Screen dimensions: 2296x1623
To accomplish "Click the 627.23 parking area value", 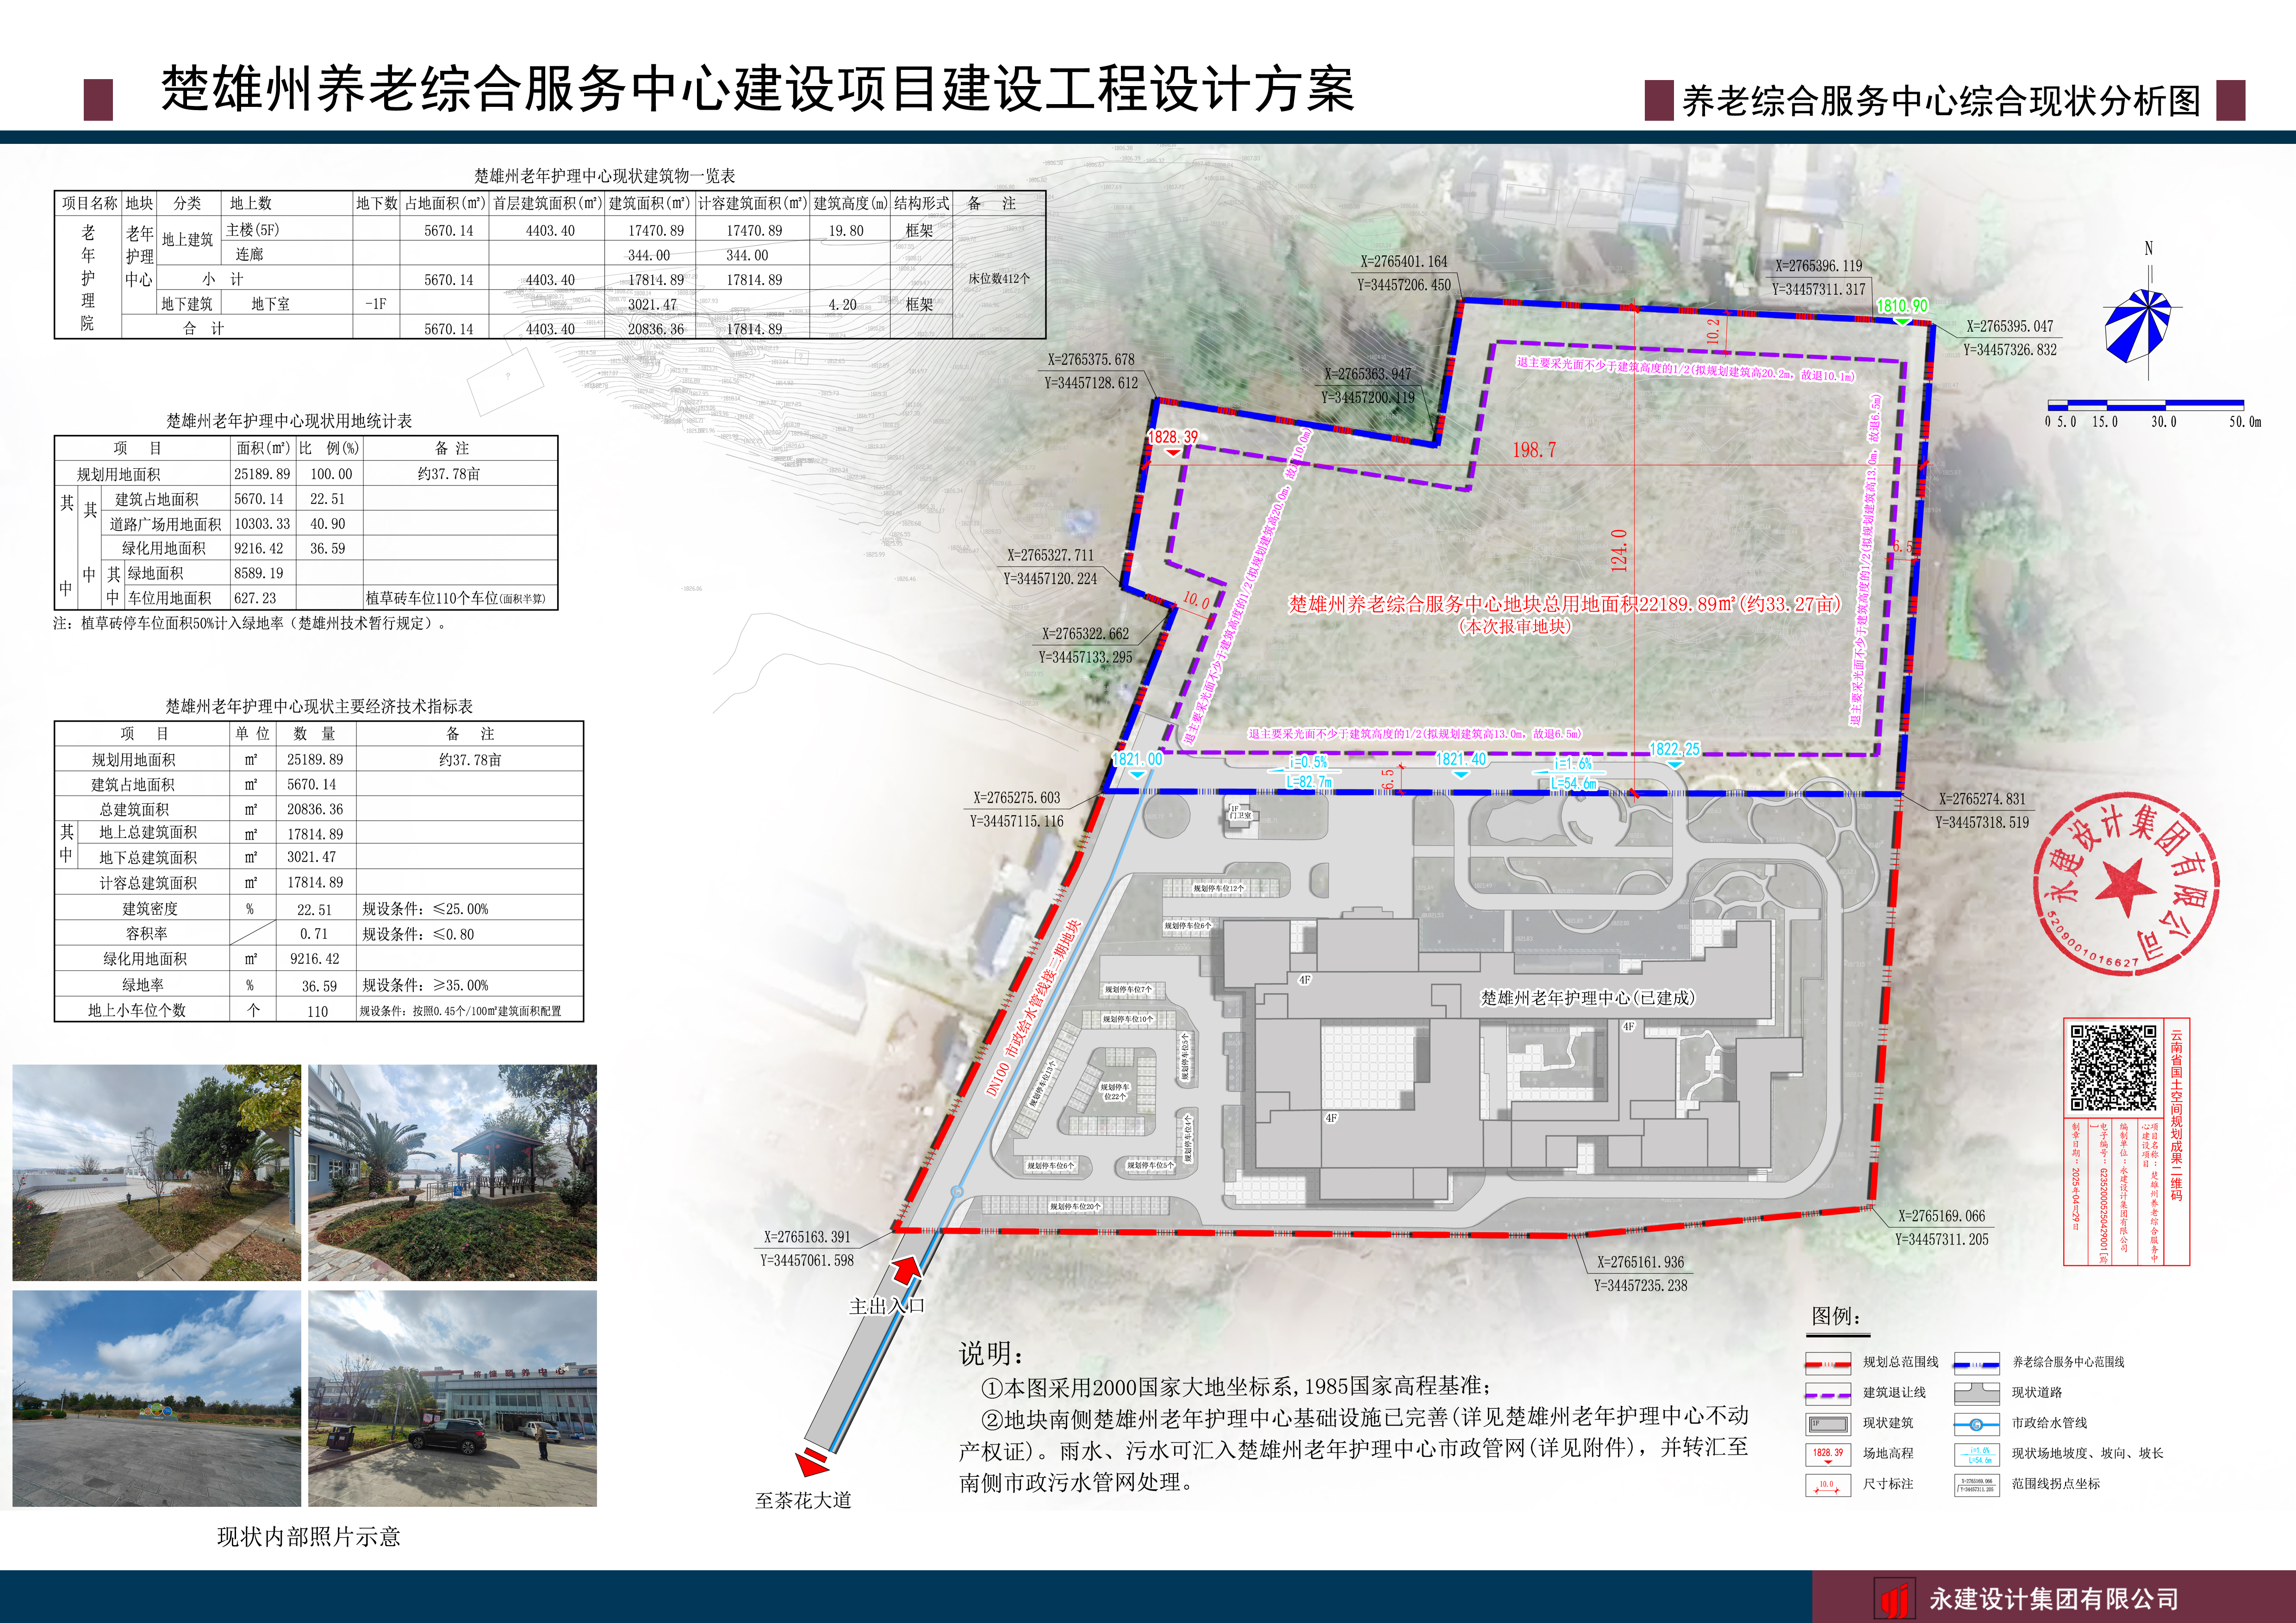I will [255, 599].
